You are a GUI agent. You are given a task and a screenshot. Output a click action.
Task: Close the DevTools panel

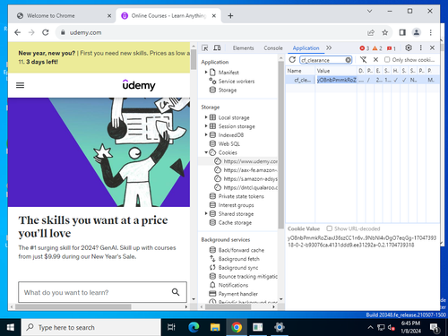click(x=432, y=47)
